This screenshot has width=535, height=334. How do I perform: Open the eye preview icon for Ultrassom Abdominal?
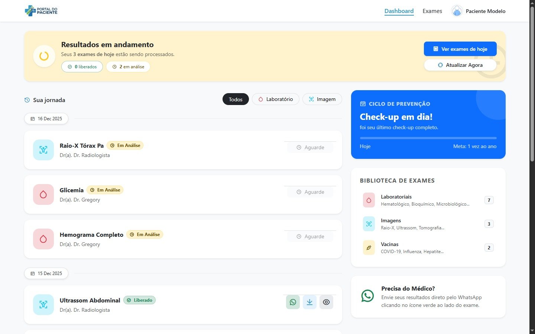click(x=326, y=302)
